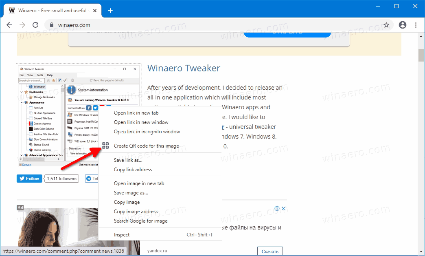This screenshot has height=256, width=425.
Task: Close the ad with the X icon
Action: point(283,208)
